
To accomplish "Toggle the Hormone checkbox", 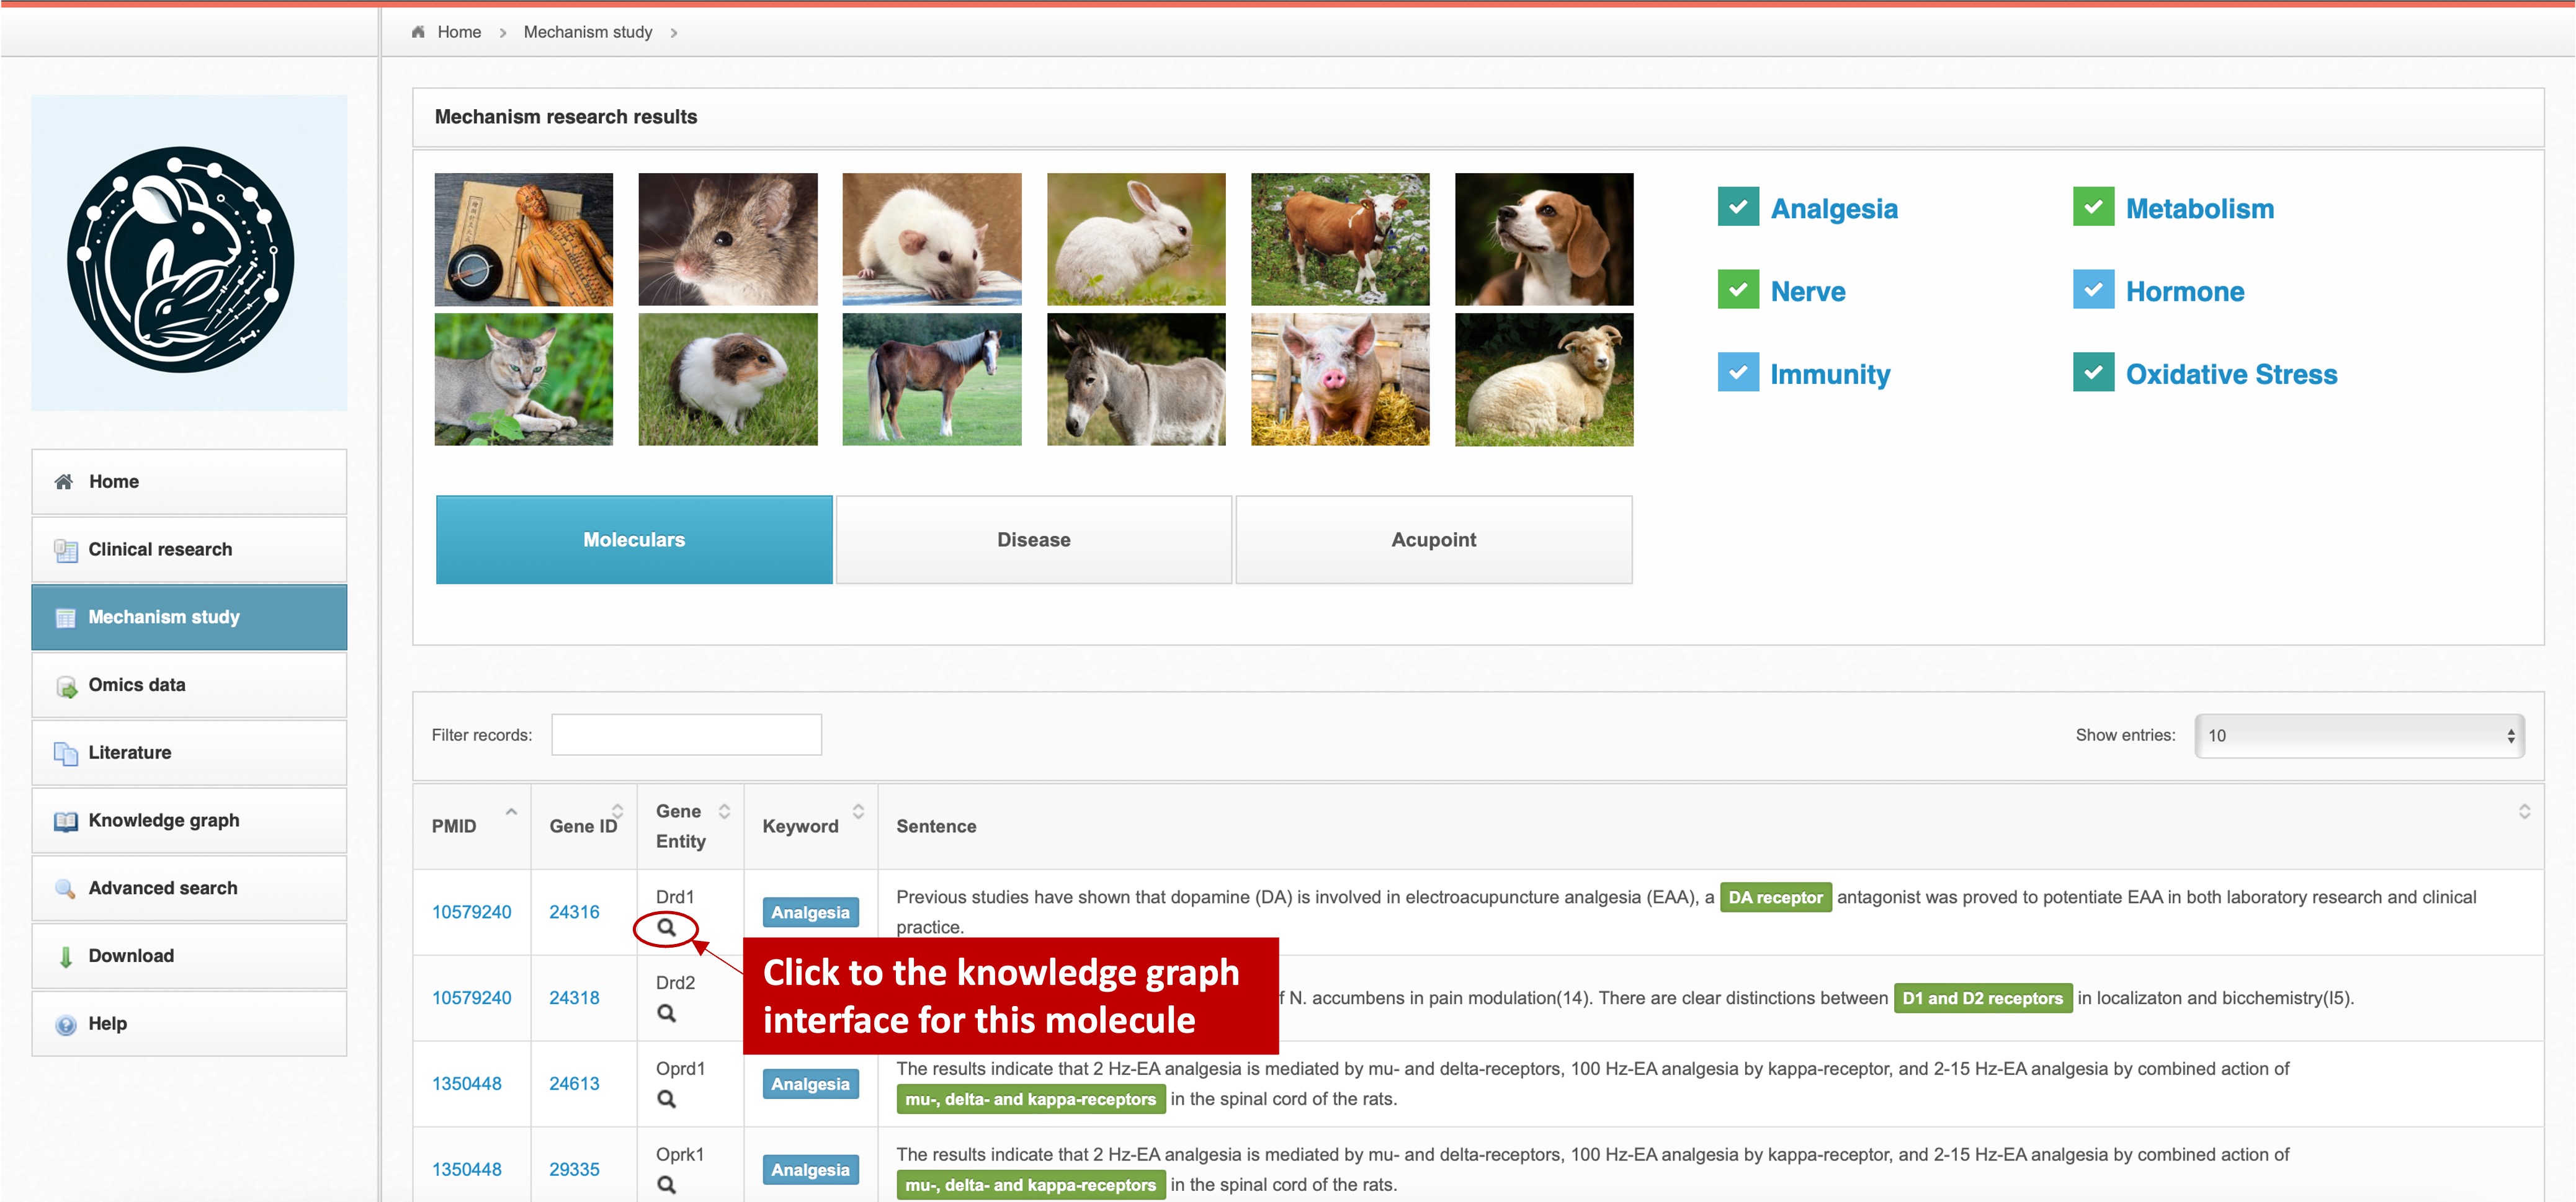I will (2093, 290).
